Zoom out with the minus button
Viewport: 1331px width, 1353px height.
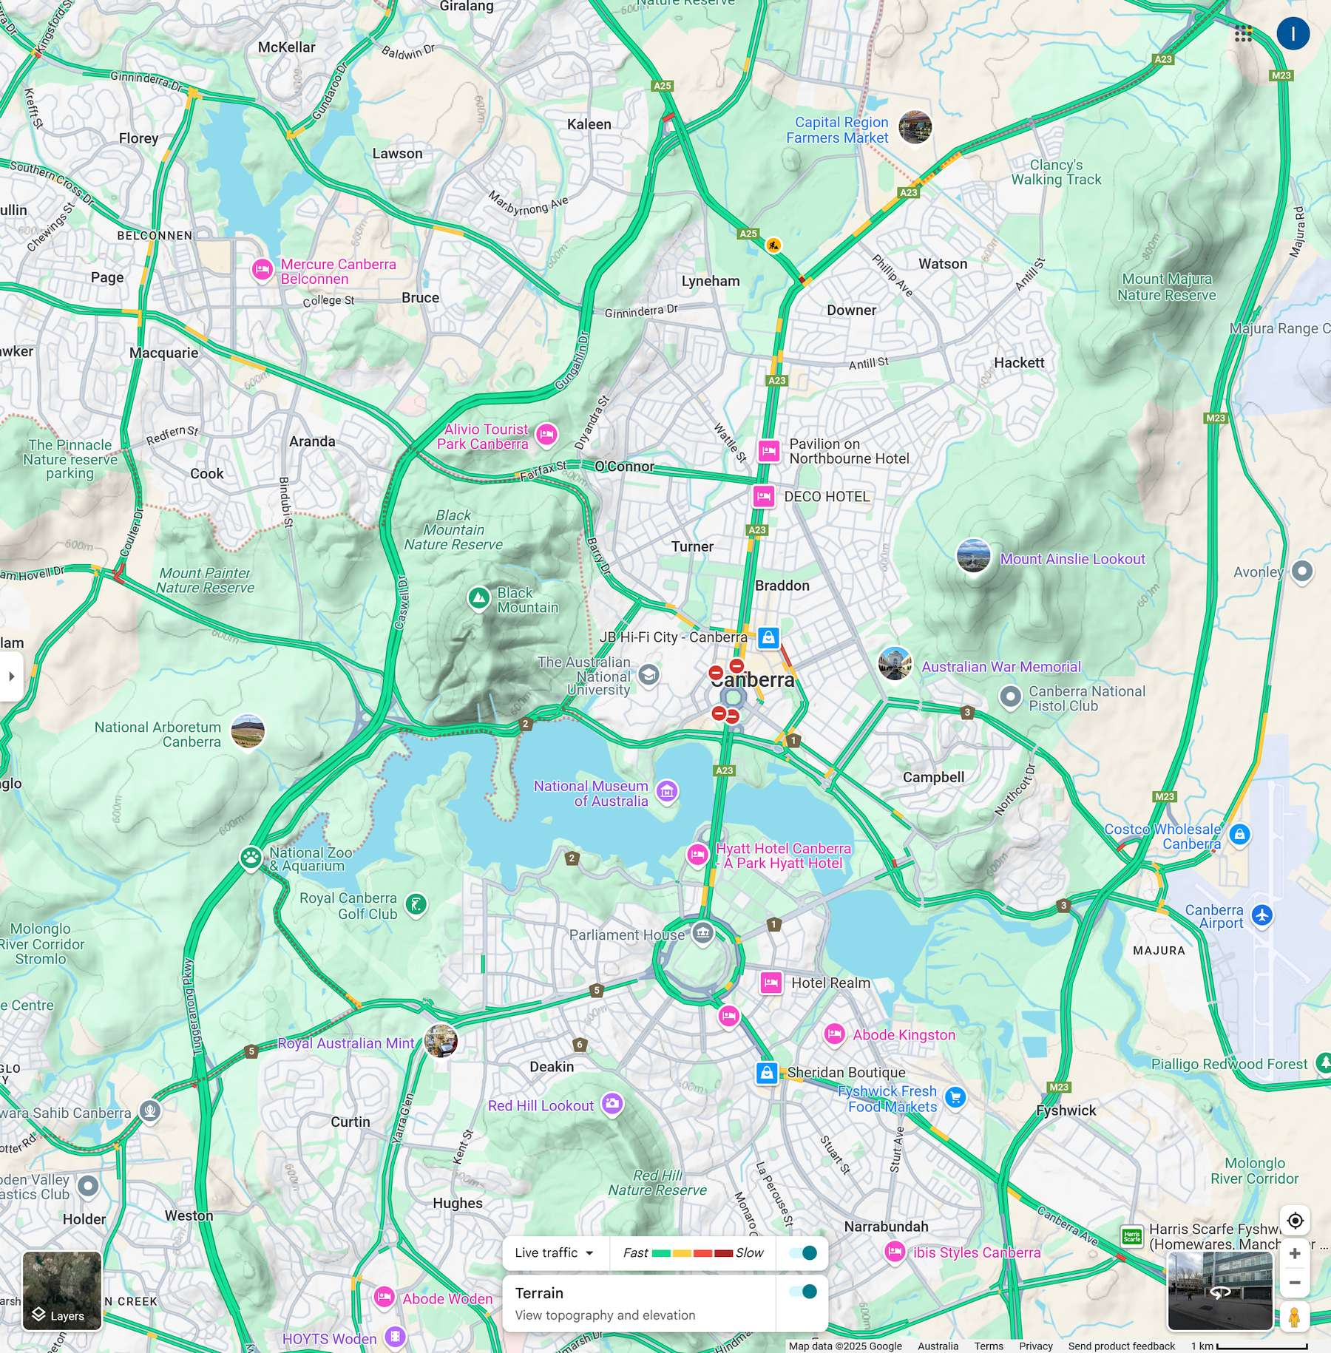tap(1295, 1283)
